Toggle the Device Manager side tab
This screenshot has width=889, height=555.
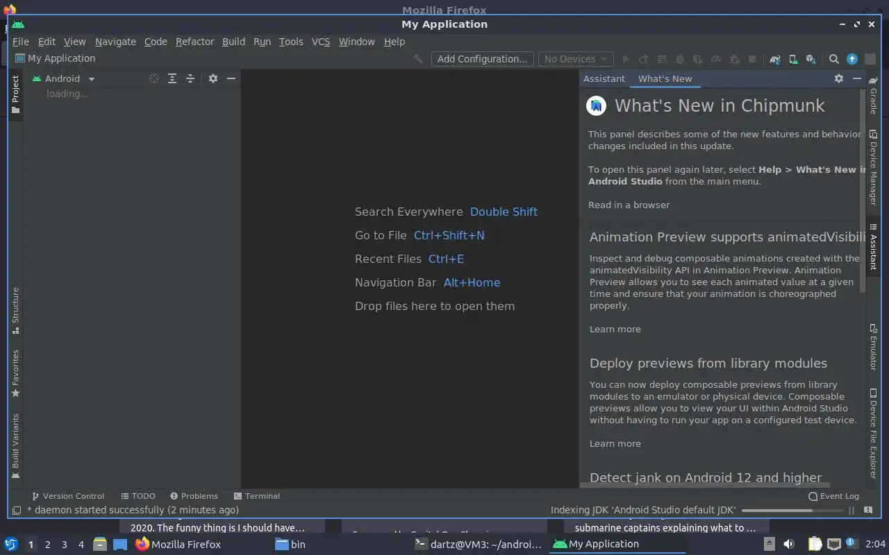click(873, 169)
